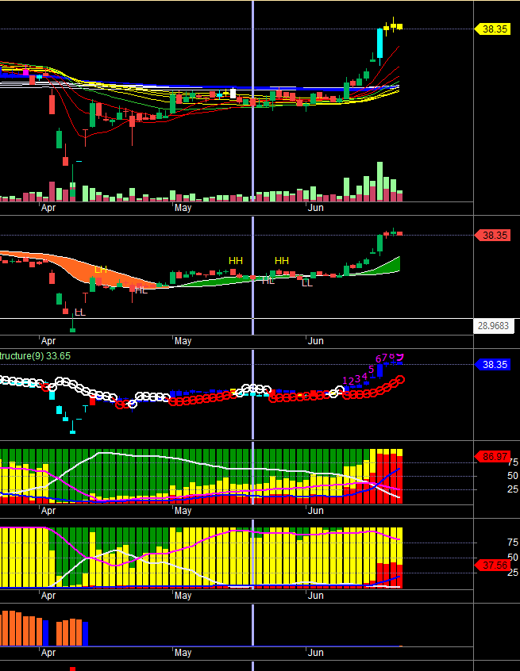The image size is (520, 671).
Task: Click Apr on the main price chart axis
Action: click(x=48, y=208)
